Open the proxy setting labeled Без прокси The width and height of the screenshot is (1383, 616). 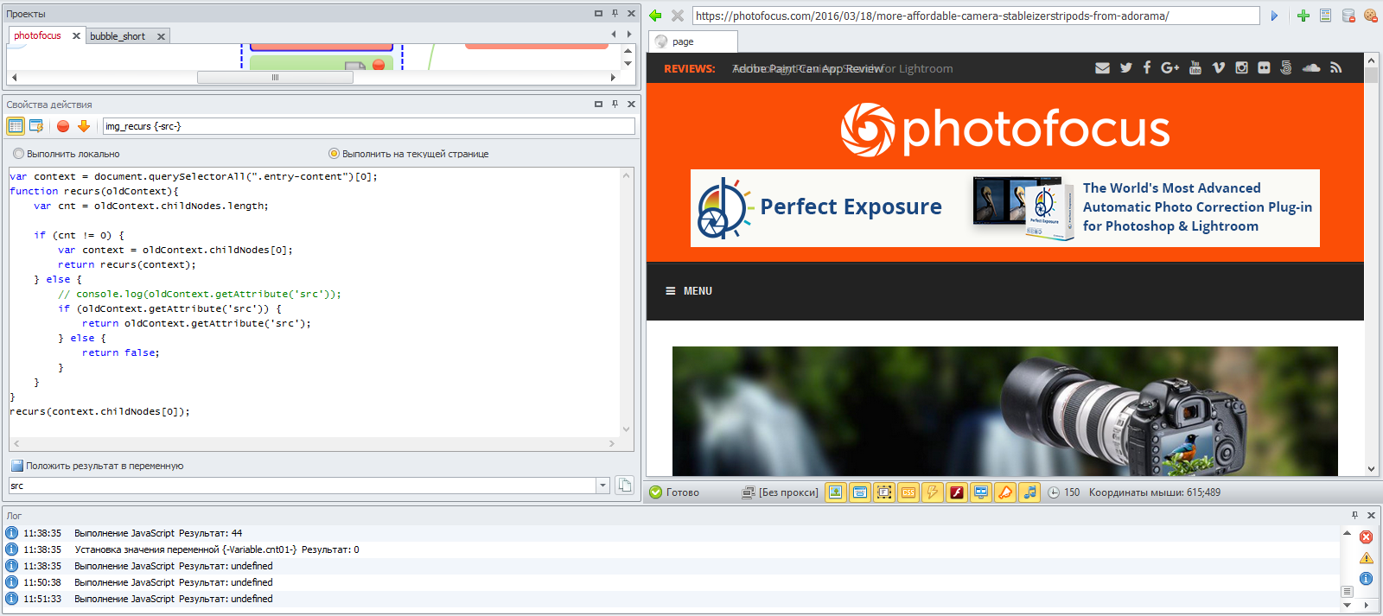tap(780, 492)
